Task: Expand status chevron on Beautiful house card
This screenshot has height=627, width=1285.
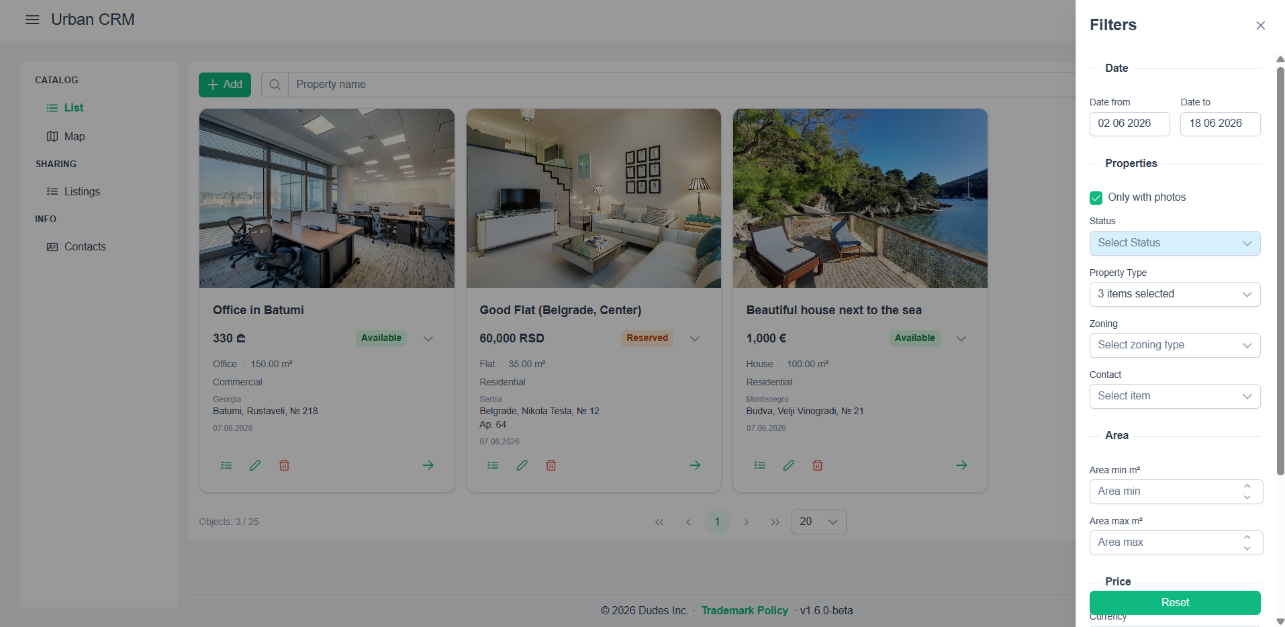Action: point(961,338)
